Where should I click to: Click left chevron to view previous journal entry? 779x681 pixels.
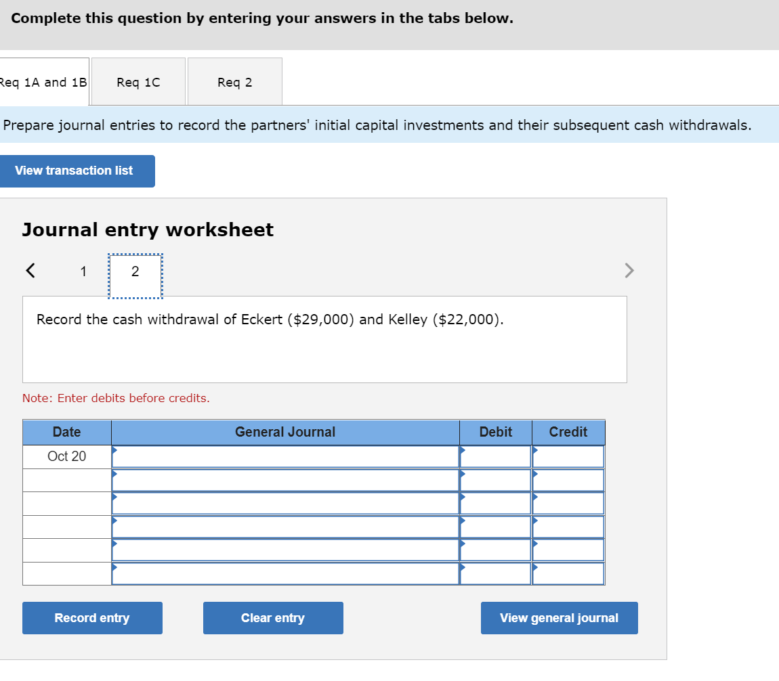[x=29, y=270]
